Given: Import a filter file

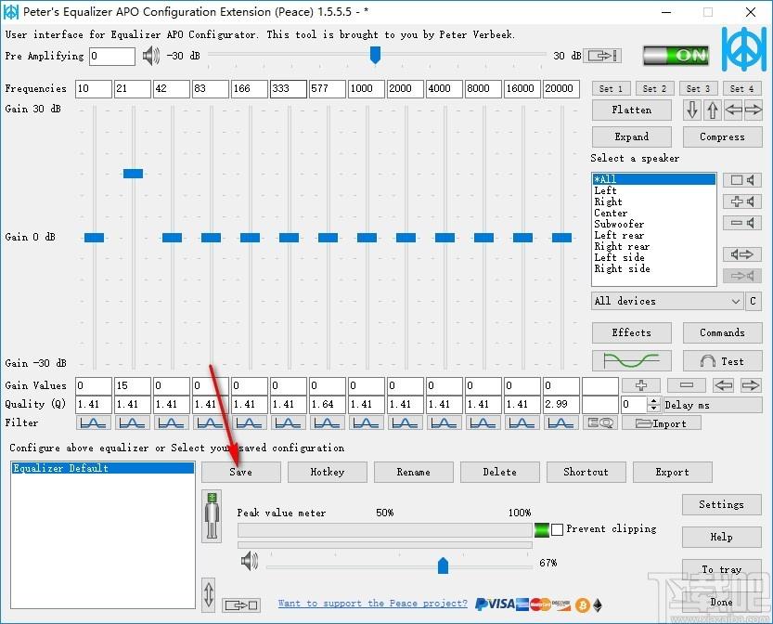Looking at the screenshot, I should tap(661, 423).
